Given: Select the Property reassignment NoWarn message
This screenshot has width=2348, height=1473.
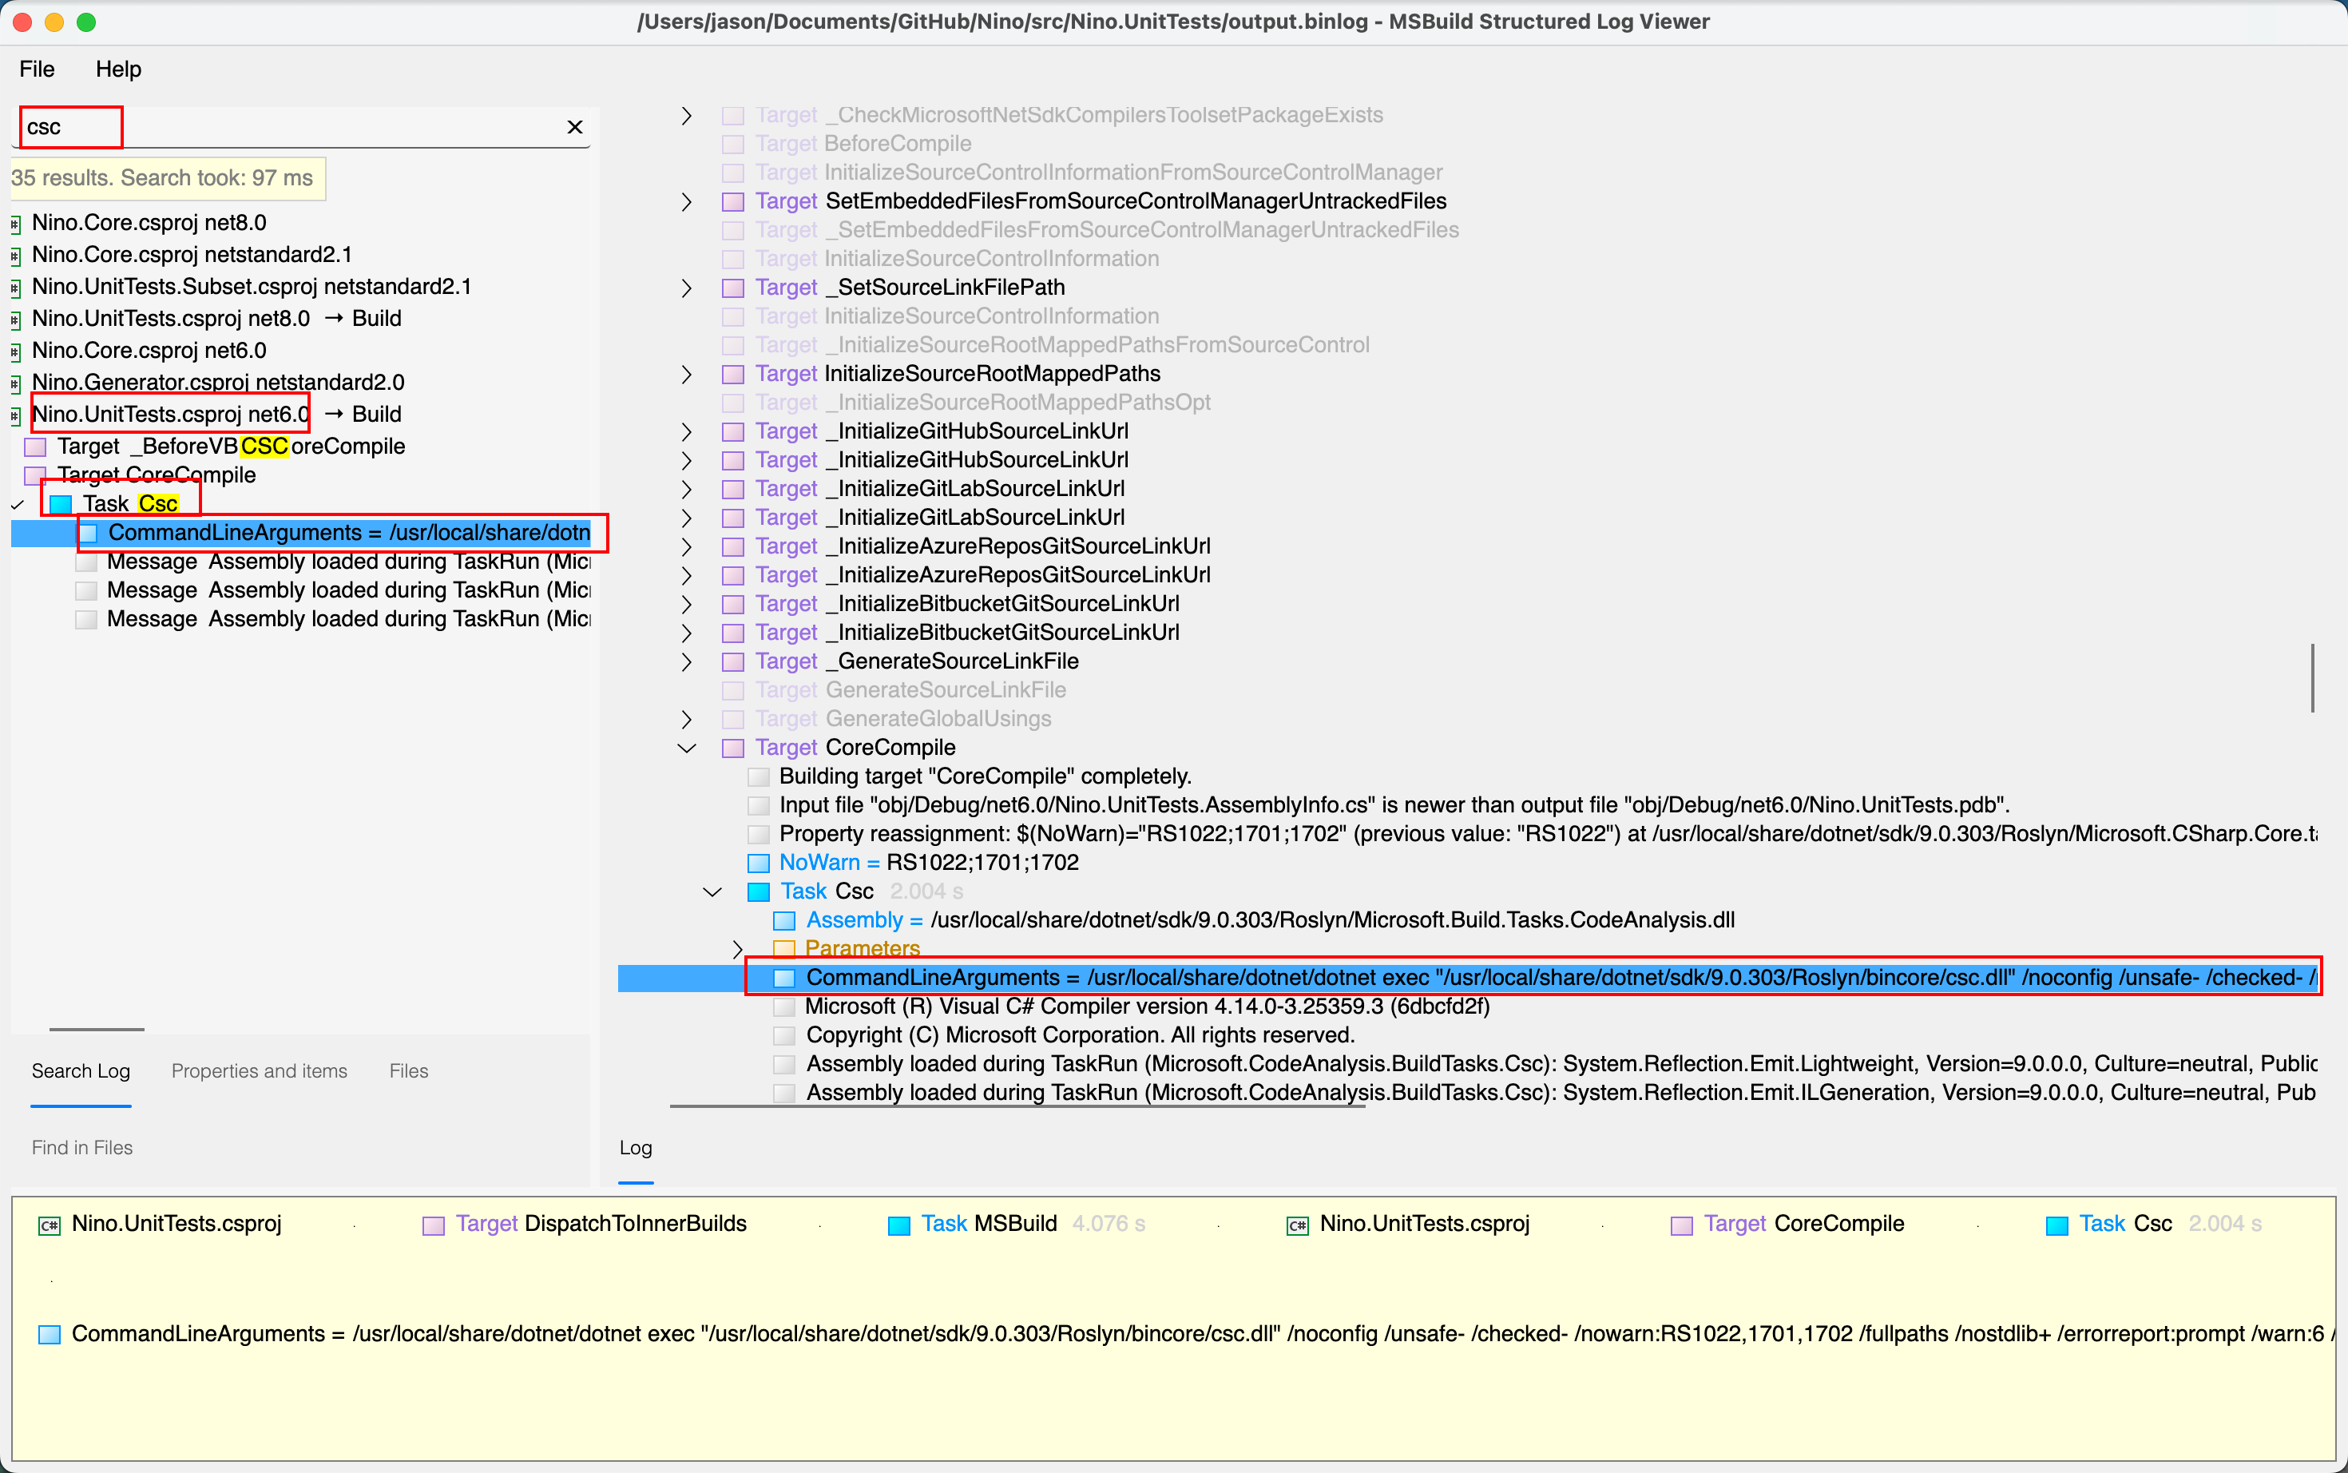Looking at the screenshot, I should (1549, 834).
